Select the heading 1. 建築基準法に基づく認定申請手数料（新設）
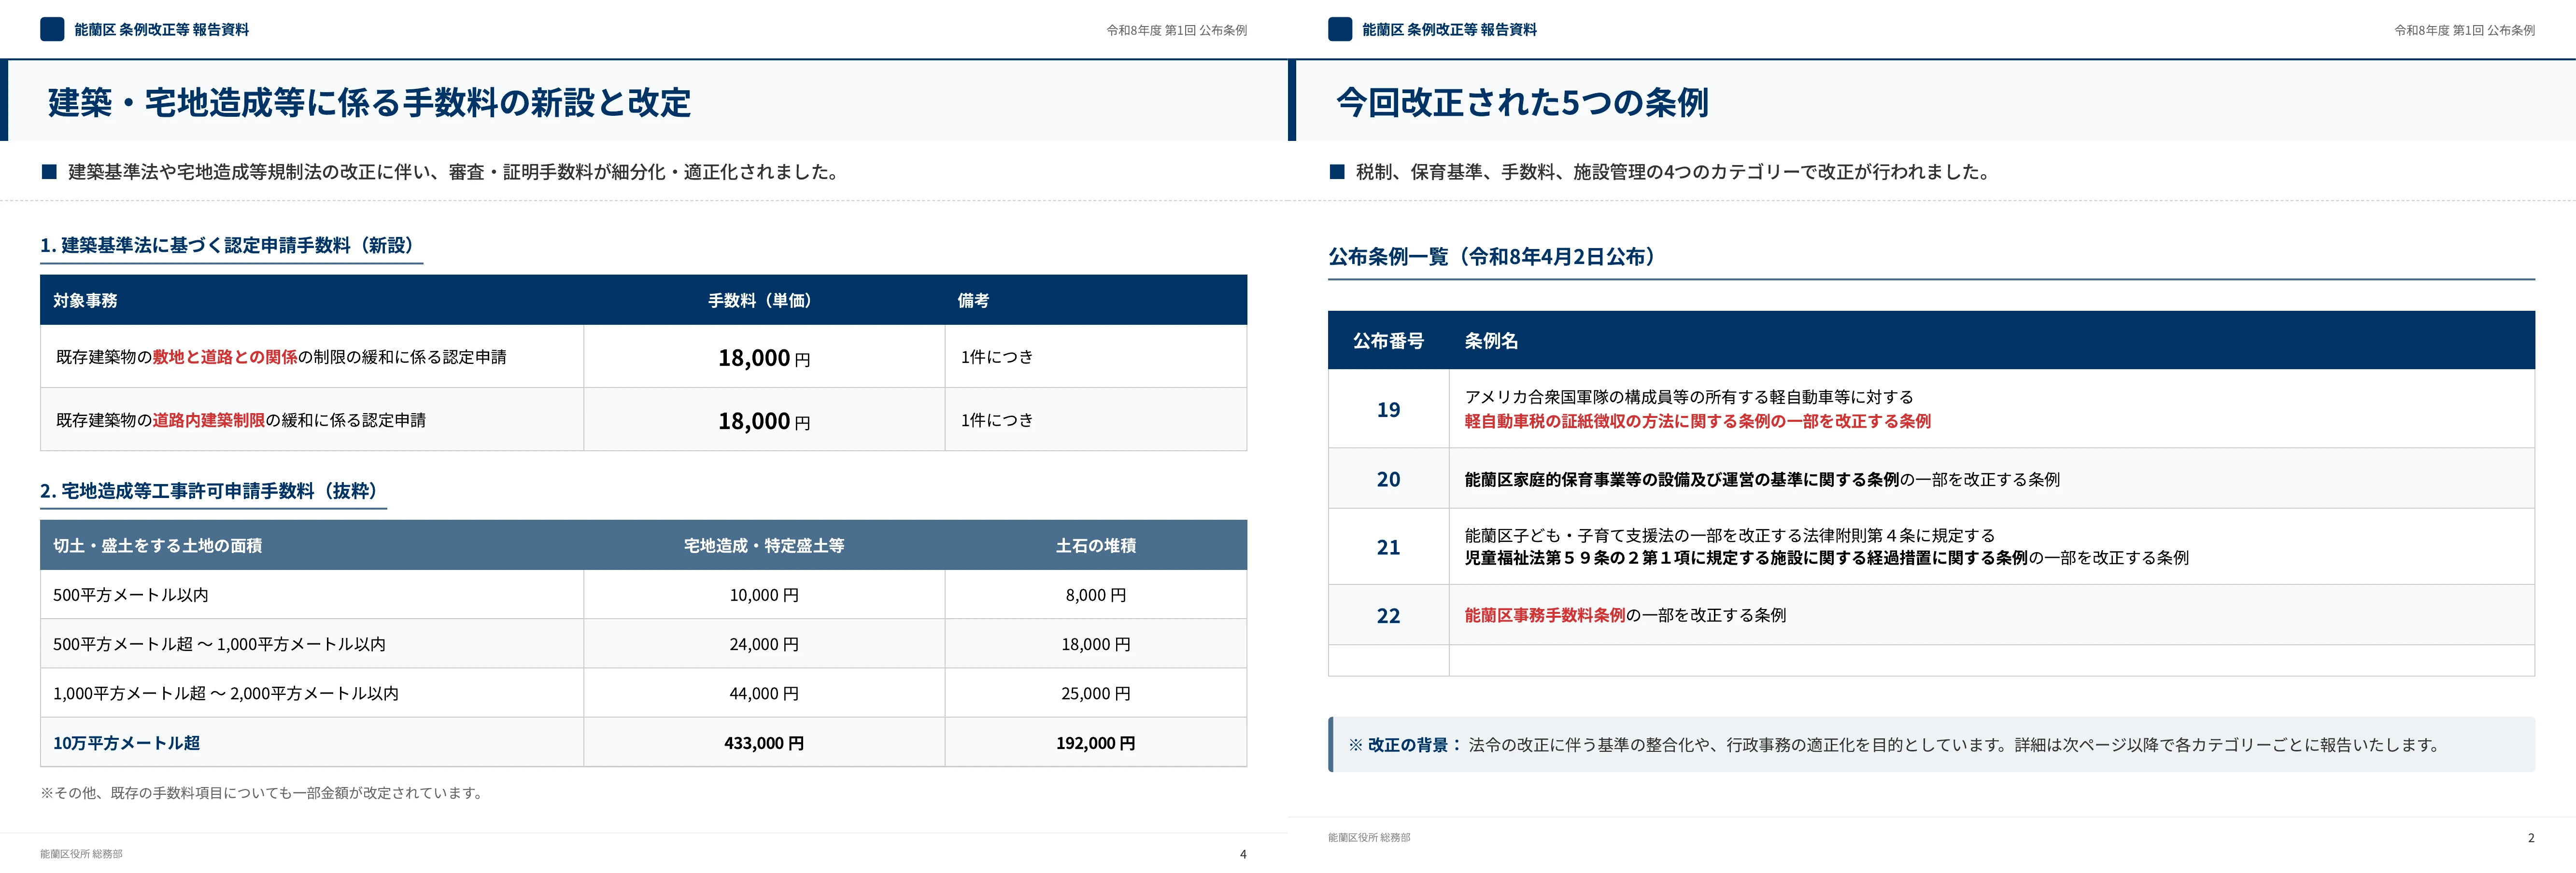The image size is (2576, 873). click(x=231, y=245)
